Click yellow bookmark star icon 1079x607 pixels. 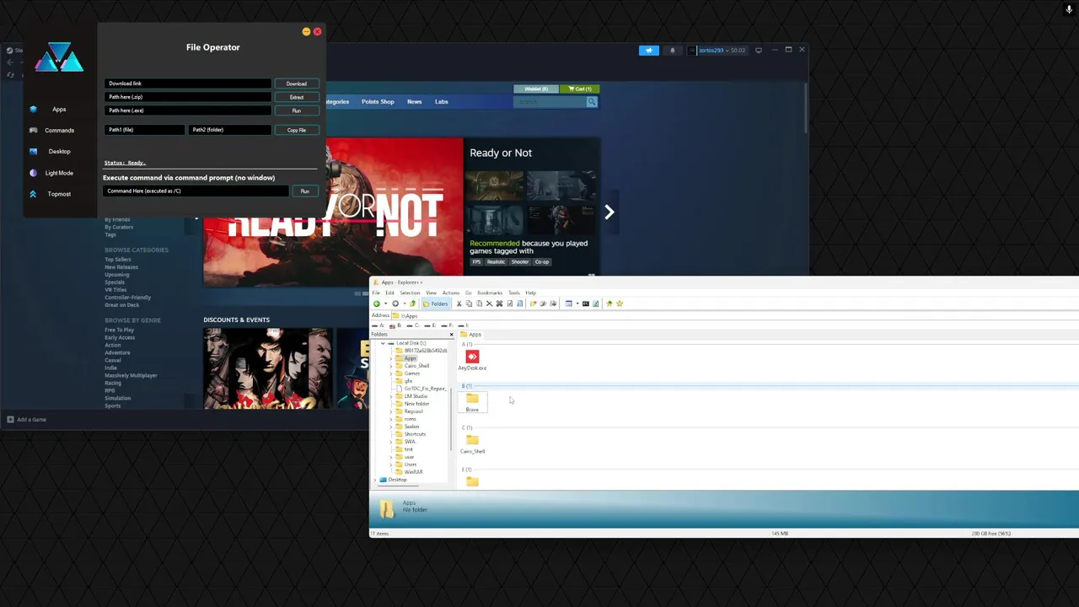(x=620, y=303)
